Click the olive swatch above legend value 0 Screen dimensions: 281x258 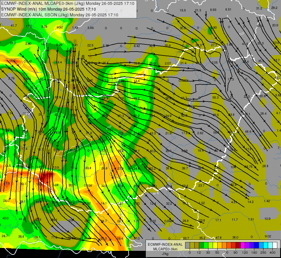point(192,245)
